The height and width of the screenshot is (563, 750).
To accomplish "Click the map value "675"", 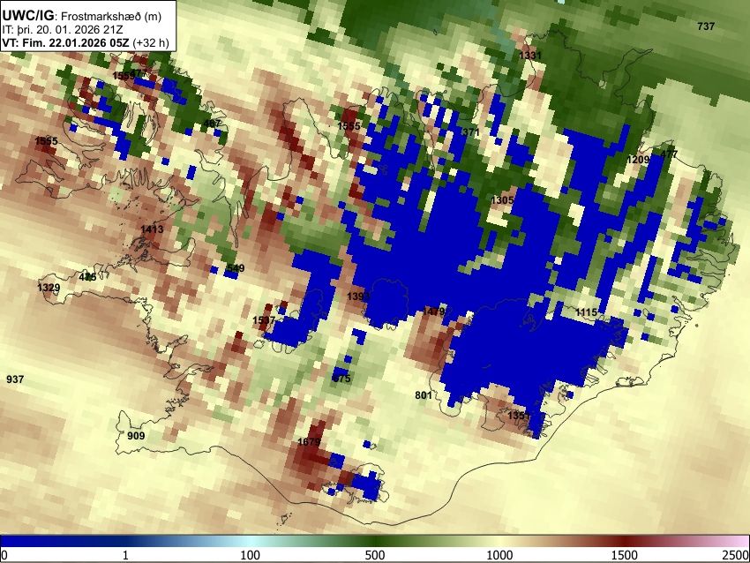I will [341, 379].
